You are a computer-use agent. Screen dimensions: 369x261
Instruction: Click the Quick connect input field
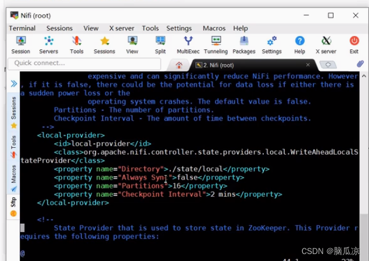point(84,63)
